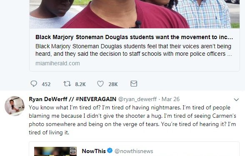The image size is (245, 156).
Task: Expand the tweet options chevron
Action: [x=236, y=99]
